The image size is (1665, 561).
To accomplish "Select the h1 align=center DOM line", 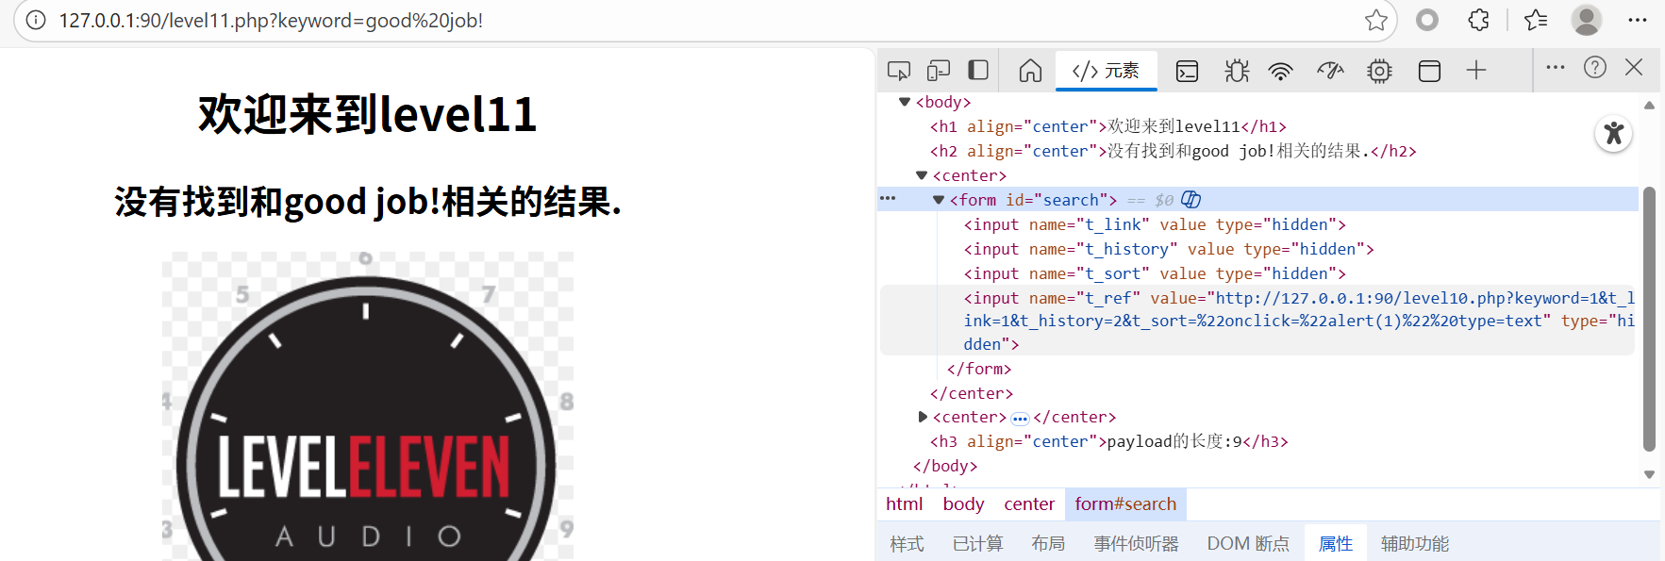I will pos(1107,126).
